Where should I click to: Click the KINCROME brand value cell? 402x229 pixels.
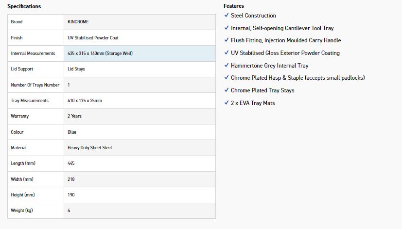tap(140, 22)
